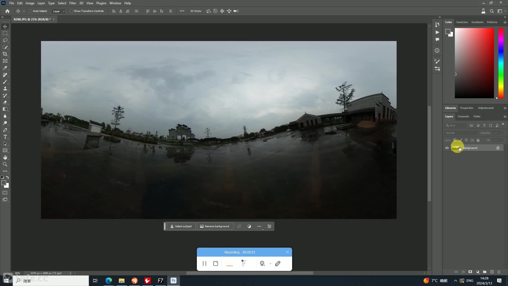Toggle Quick Mask mode
The image size is (508, 286).
point(5,193)
